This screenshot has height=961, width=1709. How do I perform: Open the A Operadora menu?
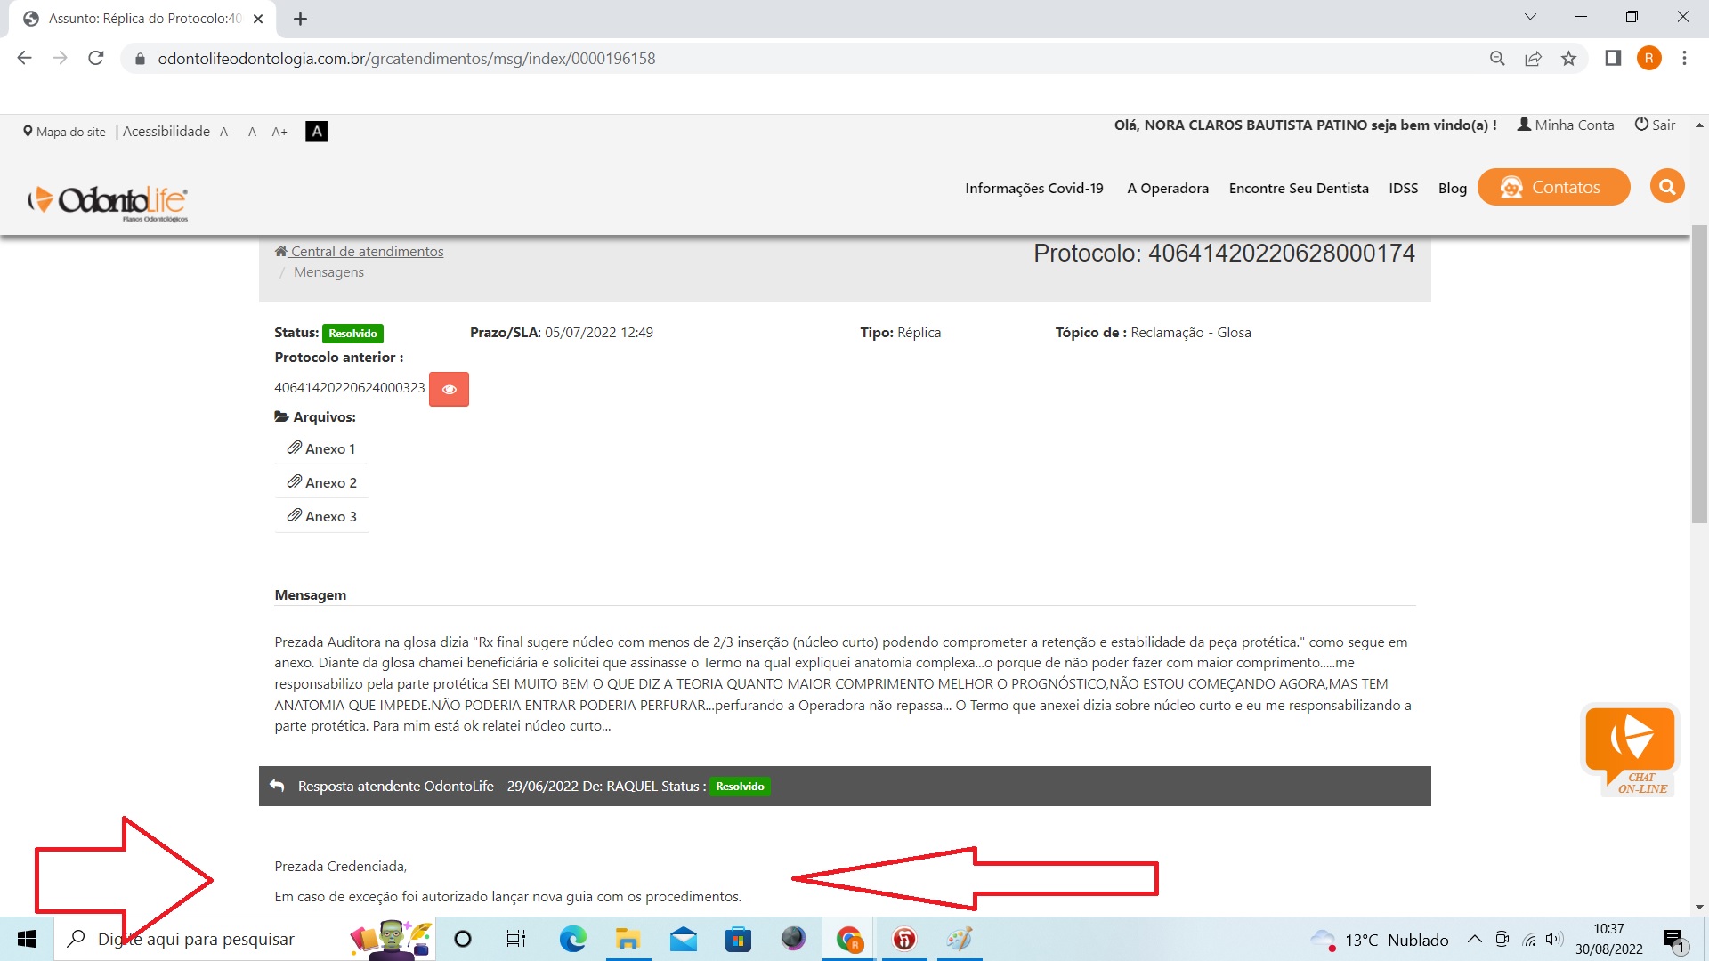[1167, 188]
